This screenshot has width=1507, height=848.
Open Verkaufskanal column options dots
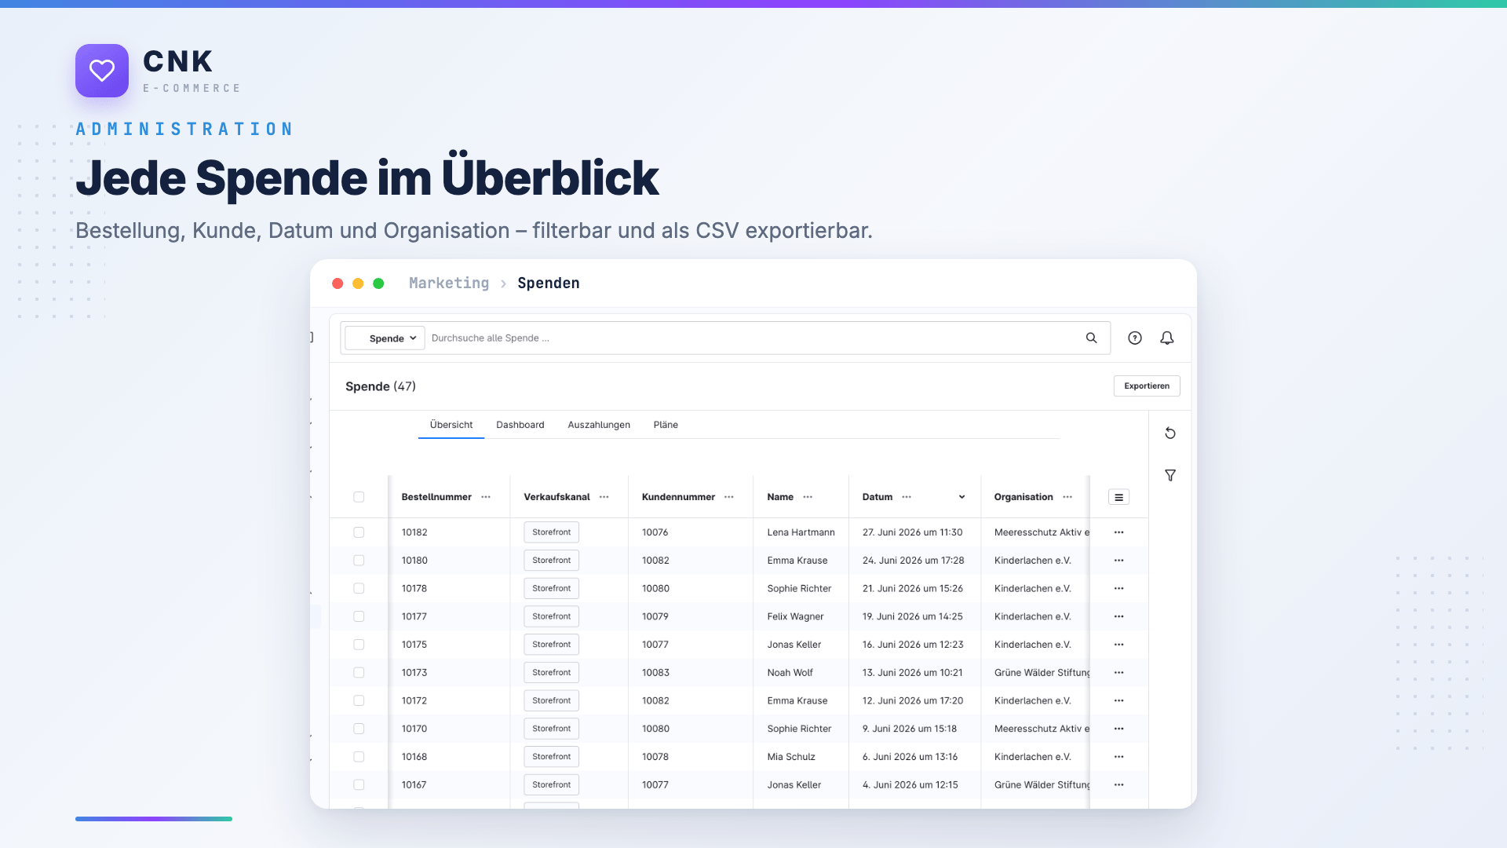coord(604,497)
